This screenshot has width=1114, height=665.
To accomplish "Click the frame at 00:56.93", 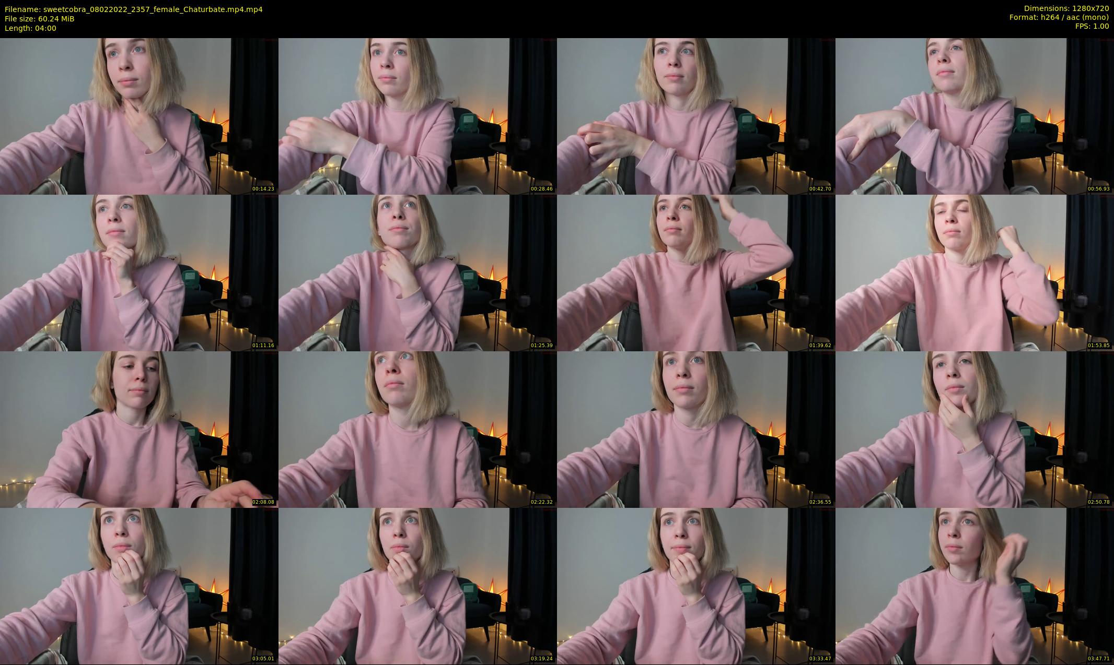I will click(974, 116).
